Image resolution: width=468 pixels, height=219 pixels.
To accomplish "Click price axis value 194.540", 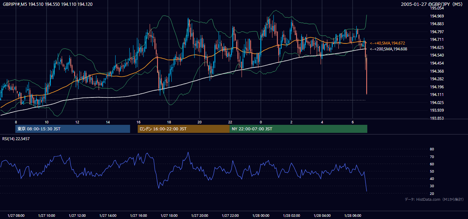I will 437,55.
